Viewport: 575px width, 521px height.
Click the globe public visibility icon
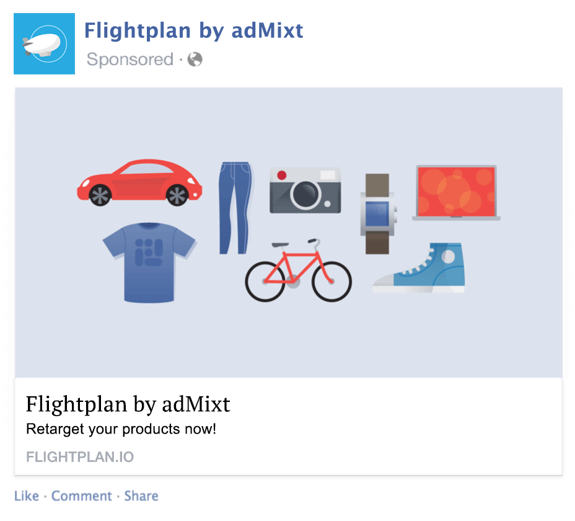tap(195, 59)
